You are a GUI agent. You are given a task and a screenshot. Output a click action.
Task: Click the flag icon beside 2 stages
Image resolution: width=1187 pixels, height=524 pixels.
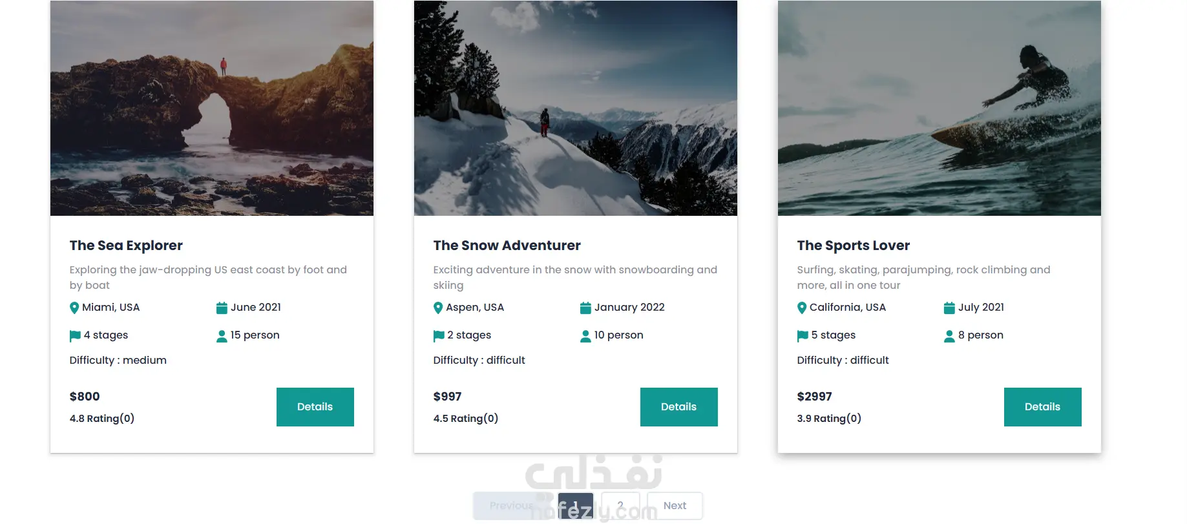[439, 336]
